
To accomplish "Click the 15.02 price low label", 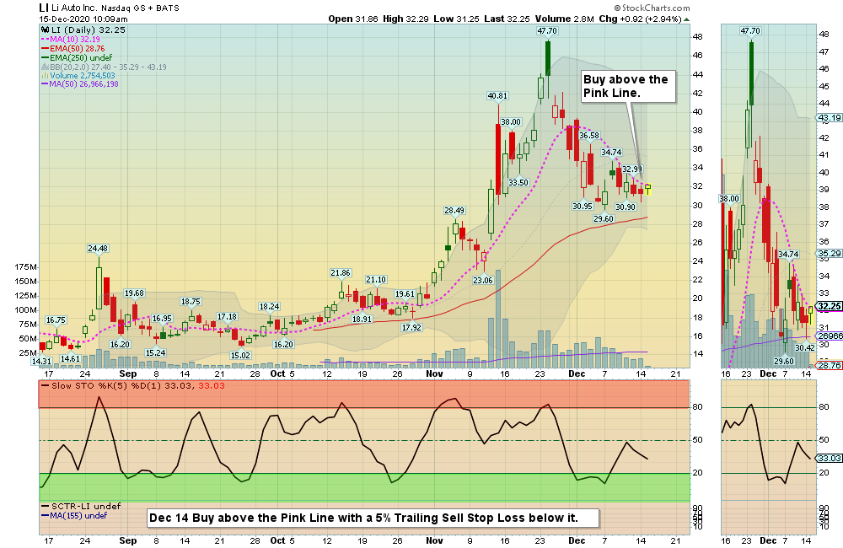I will tap(240, 355).
